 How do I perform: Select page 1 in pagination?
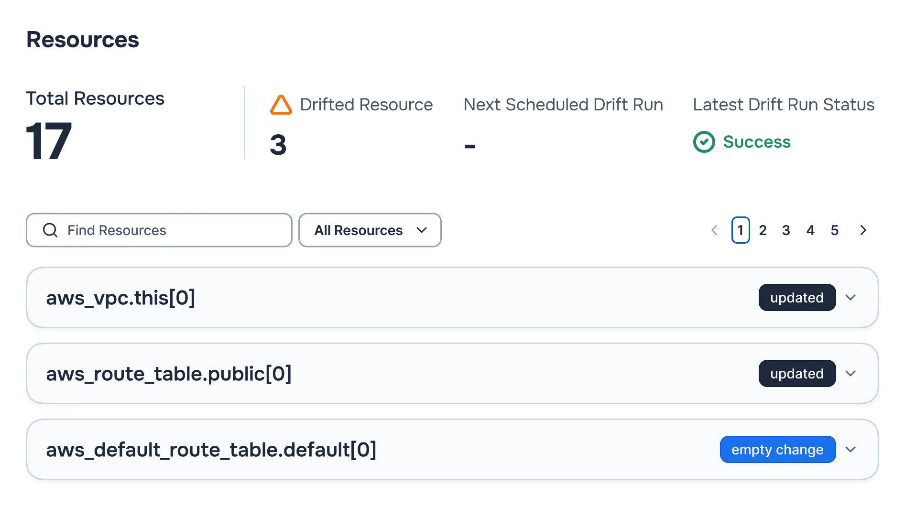(x=740, y=230)
